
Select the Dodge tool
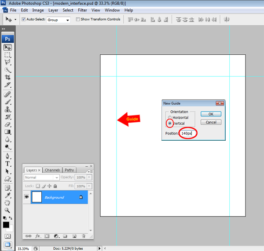(7, 147)
